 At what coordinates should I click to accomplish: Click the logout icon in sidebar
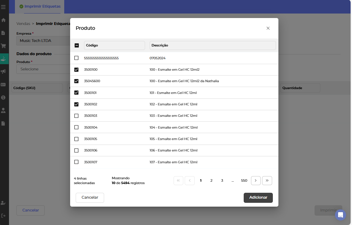3,216
